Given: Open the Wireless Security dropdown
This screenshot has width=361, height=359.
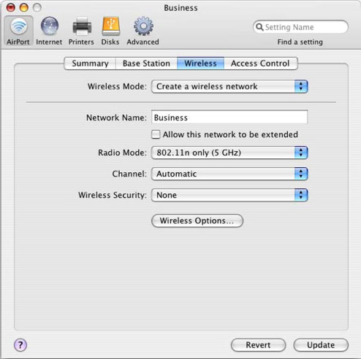Looking at the screenshot, I should tap(229, 195).
